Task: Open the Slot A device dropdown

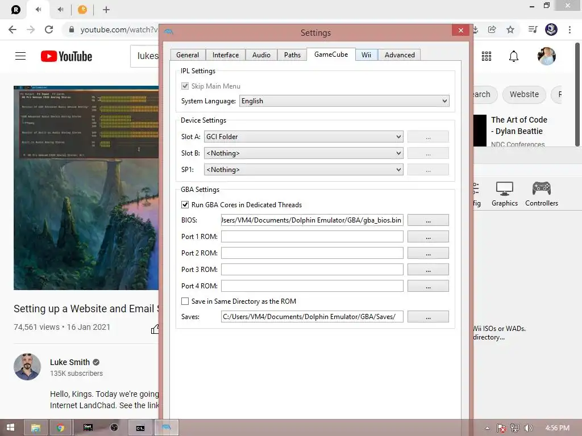Action: click(304, 136)
